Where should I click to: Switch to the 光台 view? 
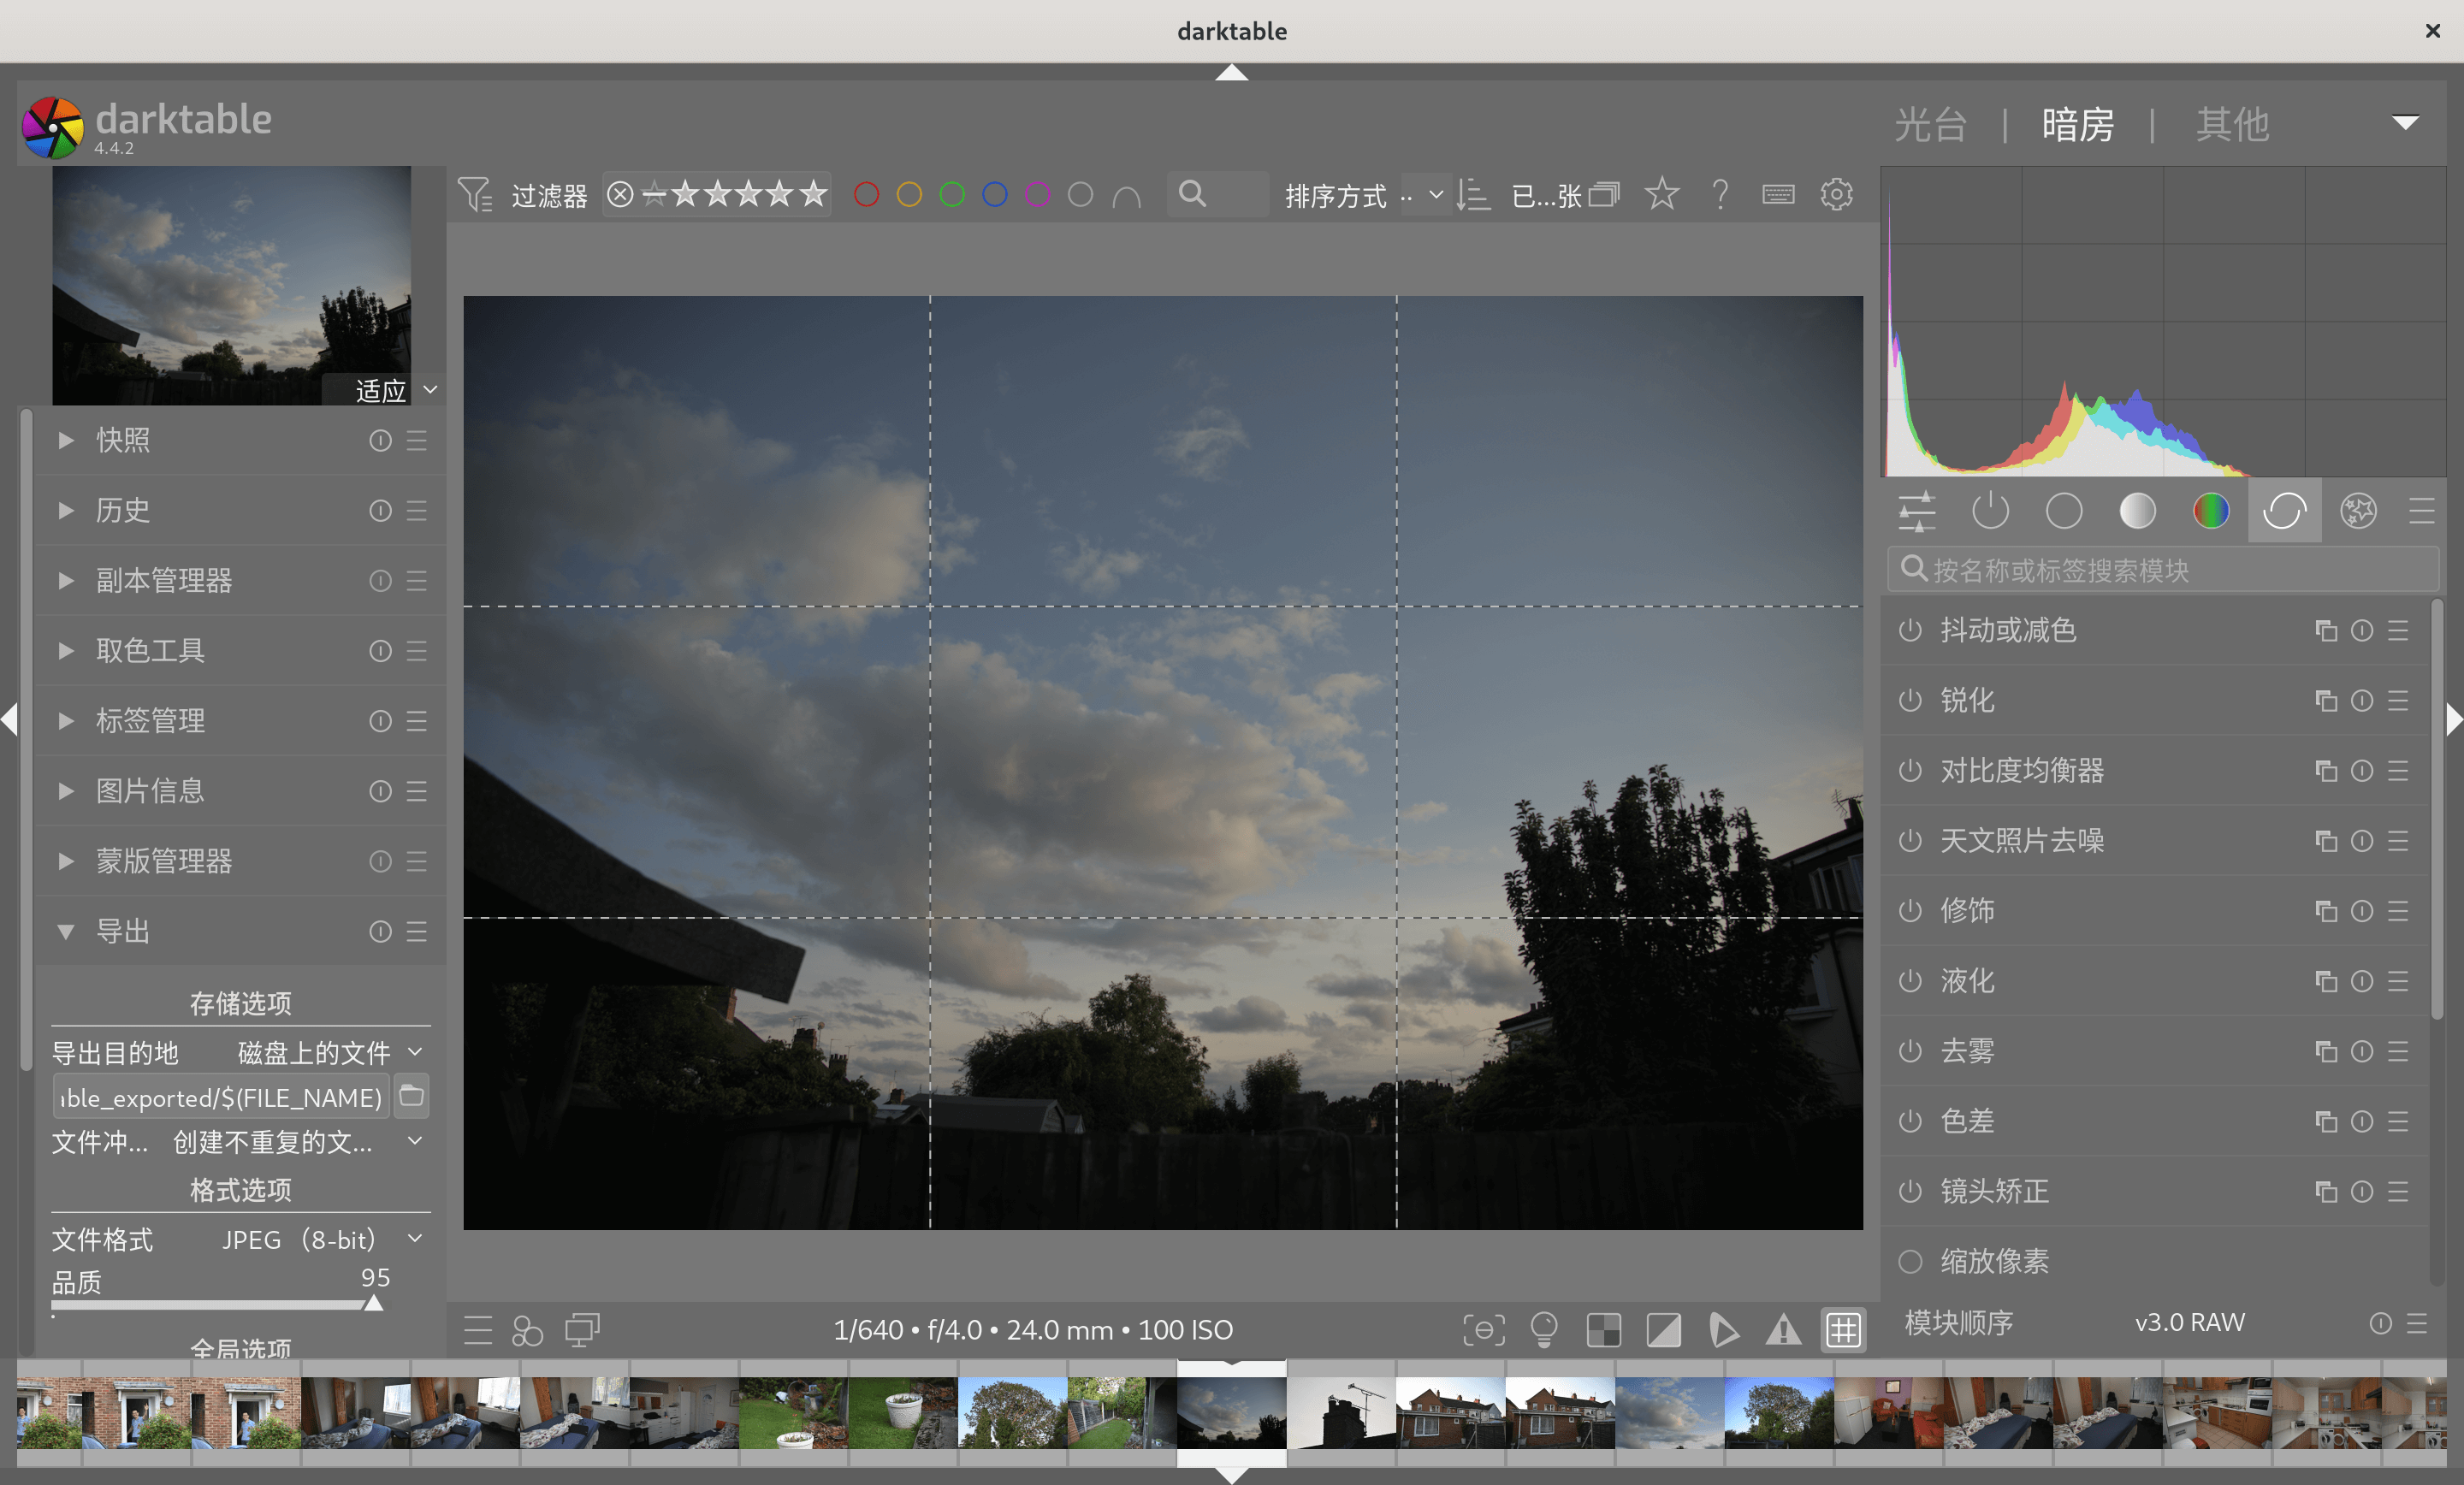coord(1930,125)
